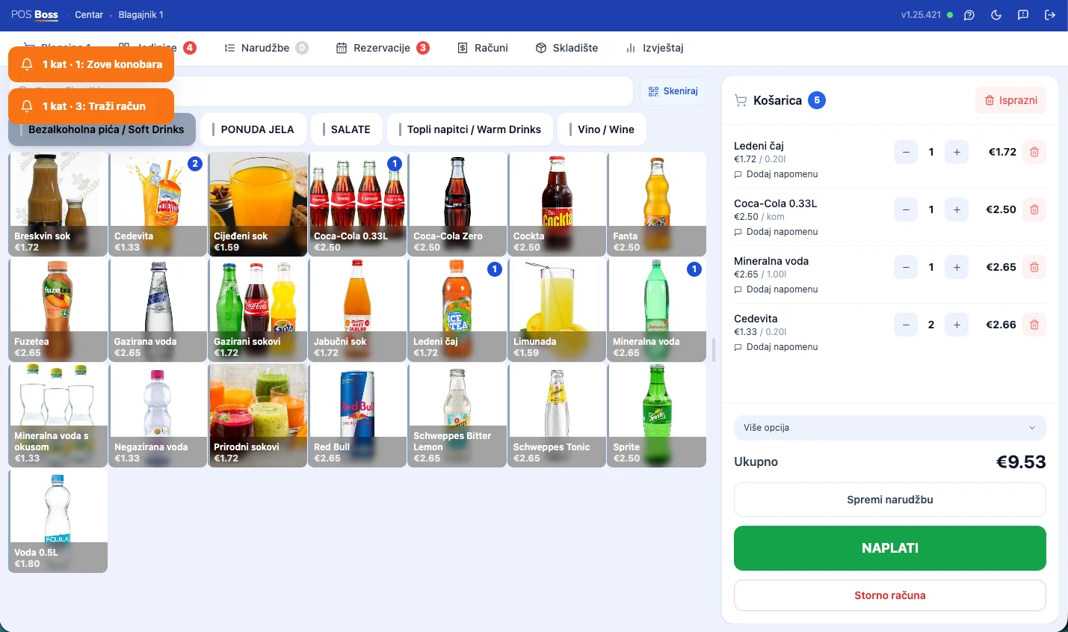Select Vino / Wine category
This screenshot has width=1068, height=632.
[x=602, y=129]
